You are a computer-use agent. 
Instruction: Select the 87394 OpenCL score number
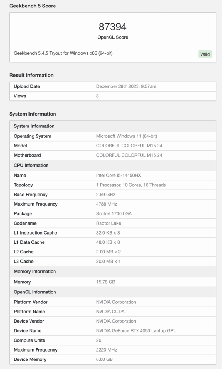[x=112, y=27]
